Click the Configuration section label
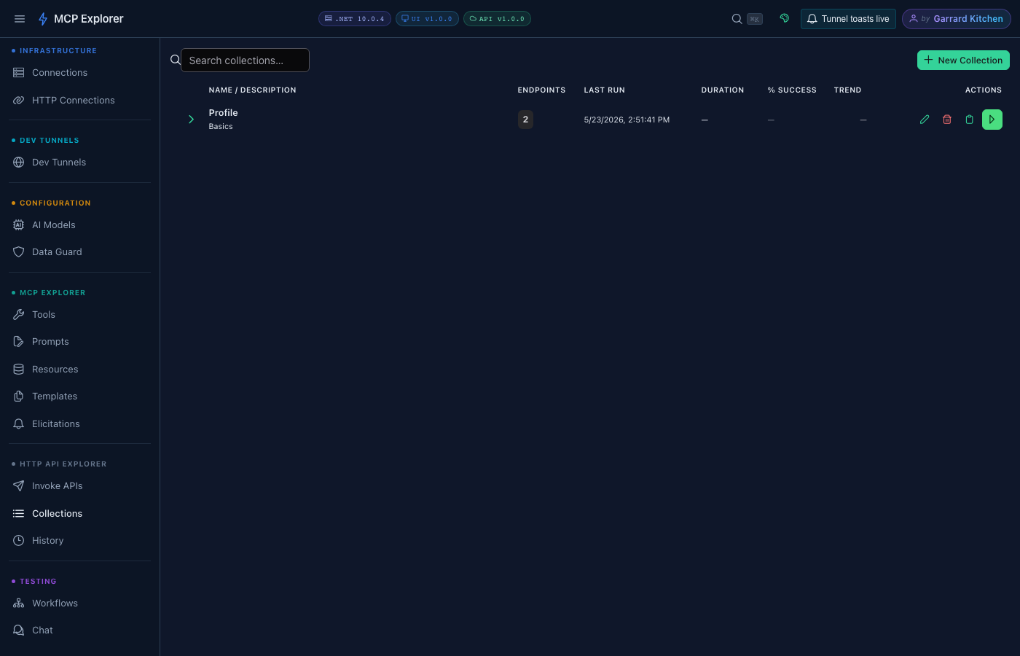 55,203
